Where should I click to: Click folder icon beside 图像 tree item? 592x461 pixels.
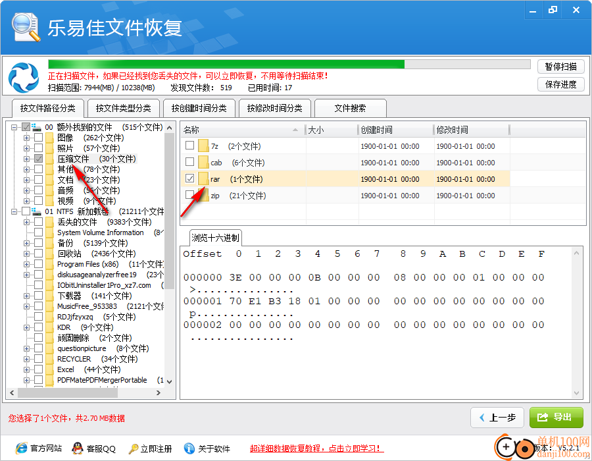49,138
